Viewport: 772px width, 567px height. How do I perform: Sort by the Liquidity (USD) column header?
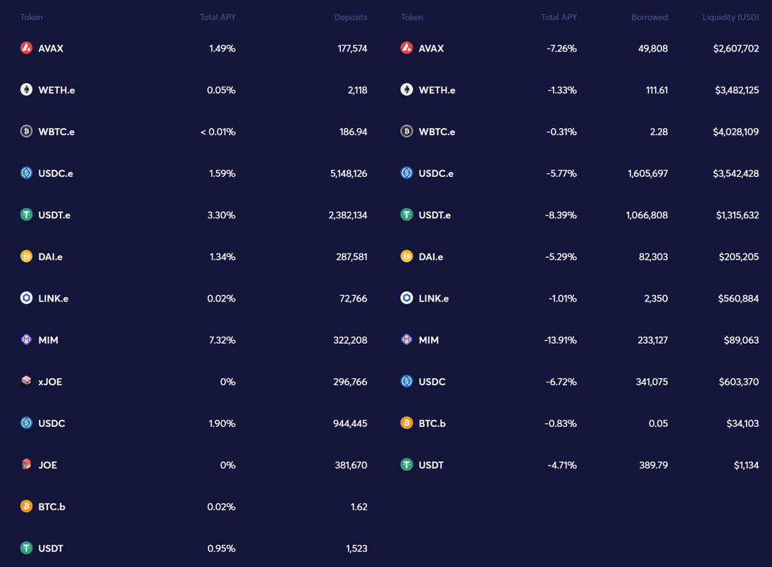pos(730,17)
